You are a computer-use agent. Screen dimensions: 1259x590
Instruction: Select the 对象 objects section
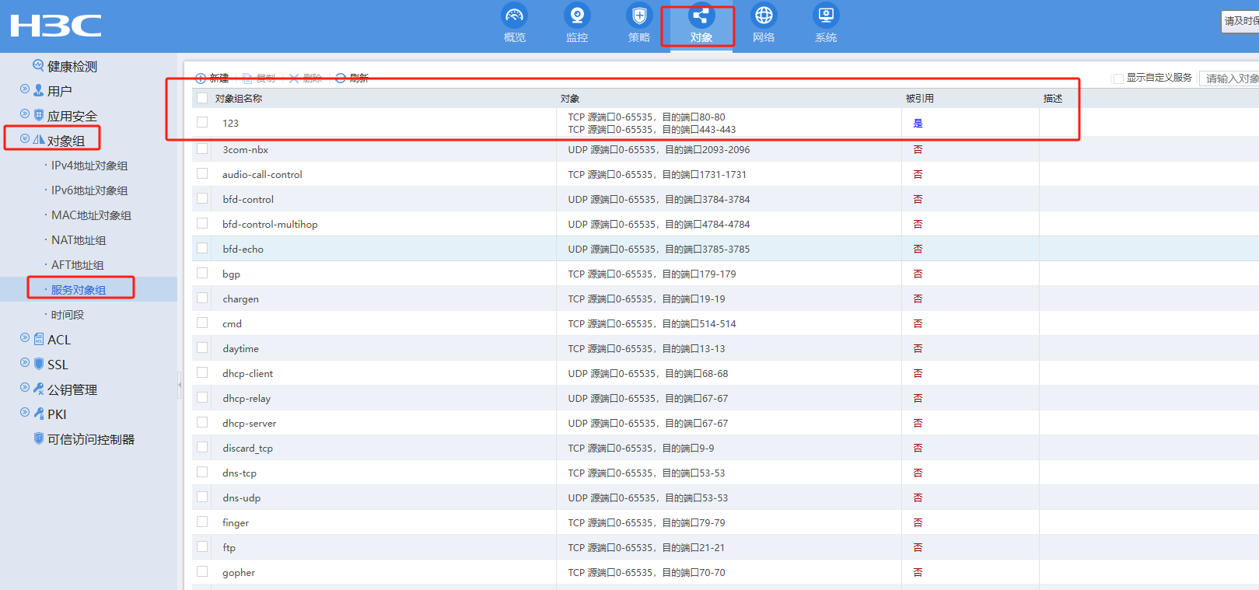(701, 23)
